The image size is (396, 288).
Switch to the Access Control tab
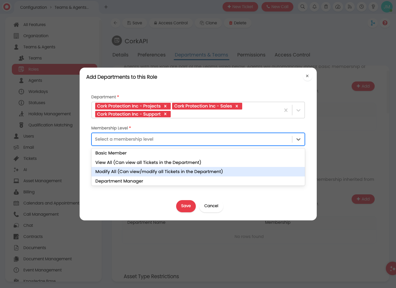point(292,55)
